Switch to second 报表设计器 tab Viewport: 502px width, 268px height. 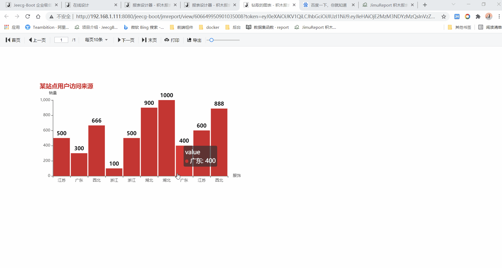[210, 5]
